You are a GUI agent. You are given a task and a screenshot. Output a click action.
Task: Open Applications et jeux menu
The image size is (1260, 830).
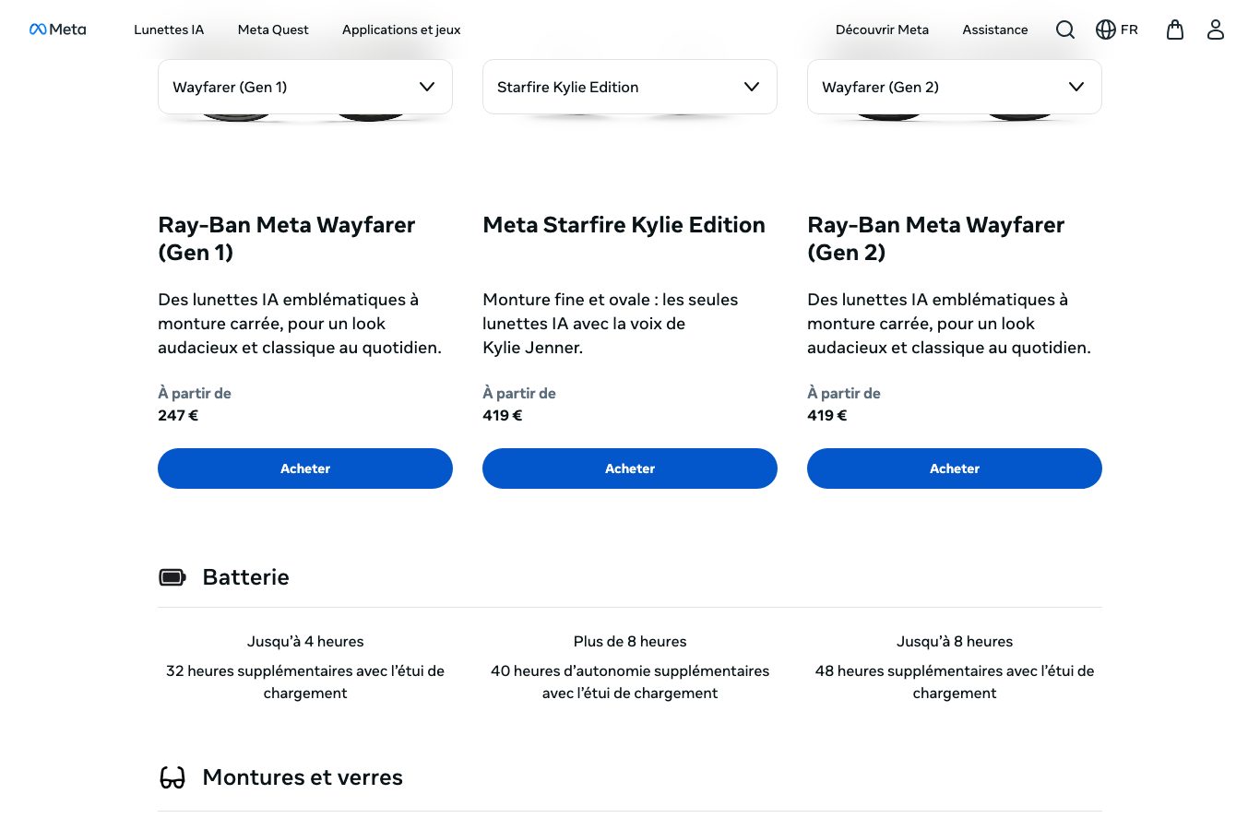click(x=401, y=30)
